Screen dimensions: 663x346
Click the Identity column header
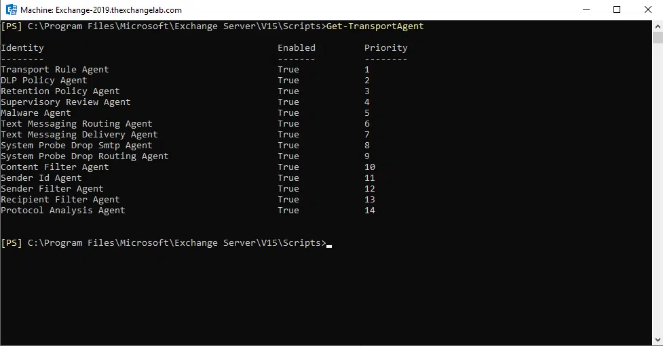point(22,47)
